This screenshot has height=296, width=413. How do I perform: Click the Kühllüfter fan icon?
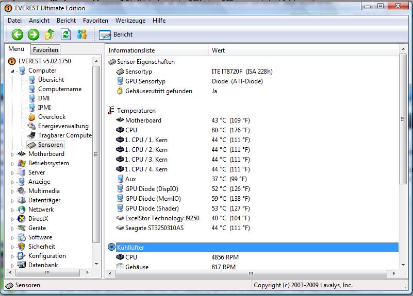112,247
